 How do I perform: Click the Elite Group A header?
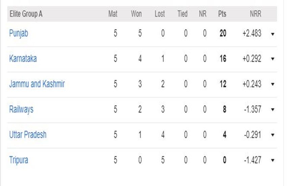click(26, 14)
